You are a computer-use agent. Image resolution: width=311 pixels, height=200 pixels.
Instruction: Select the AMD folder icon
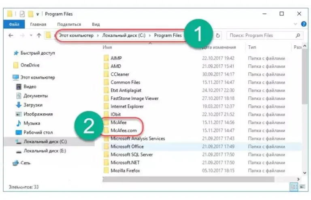click(x=106, y=66)
